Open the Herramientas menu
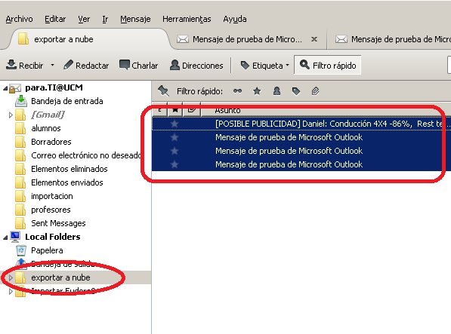This screenshot has width=451, height=334. pos(187,19)
